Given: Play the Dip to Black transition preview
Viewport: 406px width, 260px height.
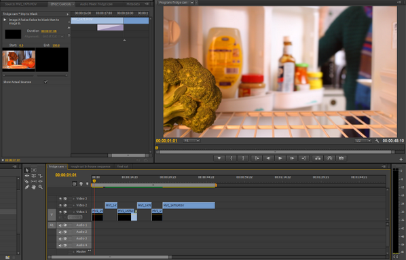Looking at the screenshot, I should [5, 20].
